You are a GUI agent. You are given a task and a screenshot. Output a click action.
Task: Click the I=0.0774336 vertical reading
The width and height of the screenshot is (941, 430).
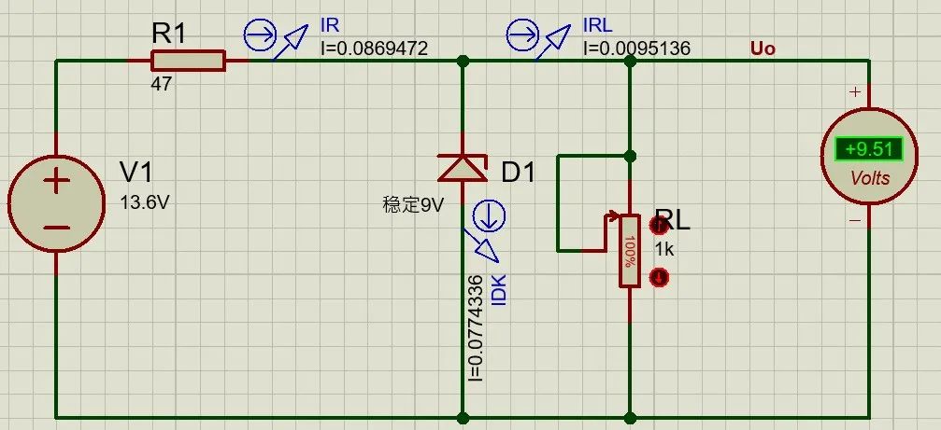pos(476,328)
